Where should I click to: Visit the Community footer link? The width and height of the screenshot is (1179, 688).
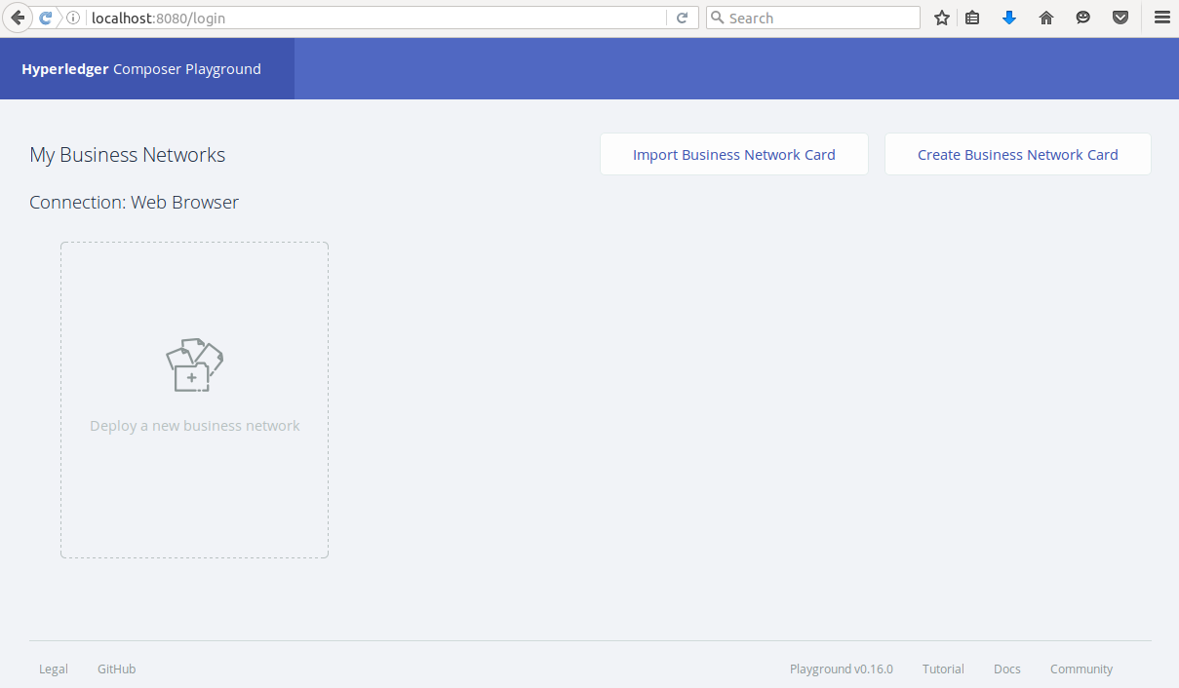(x=1081, y=669)
